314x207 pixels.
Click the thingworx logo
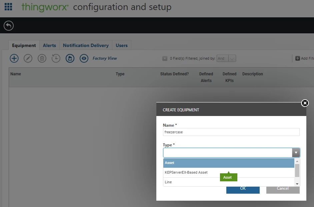tap(45, 7)
